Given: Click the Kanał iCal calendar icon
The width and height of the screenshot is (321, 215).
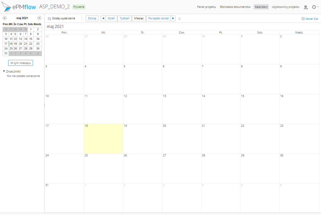Looking at the screenshot, I should point(303,19).
